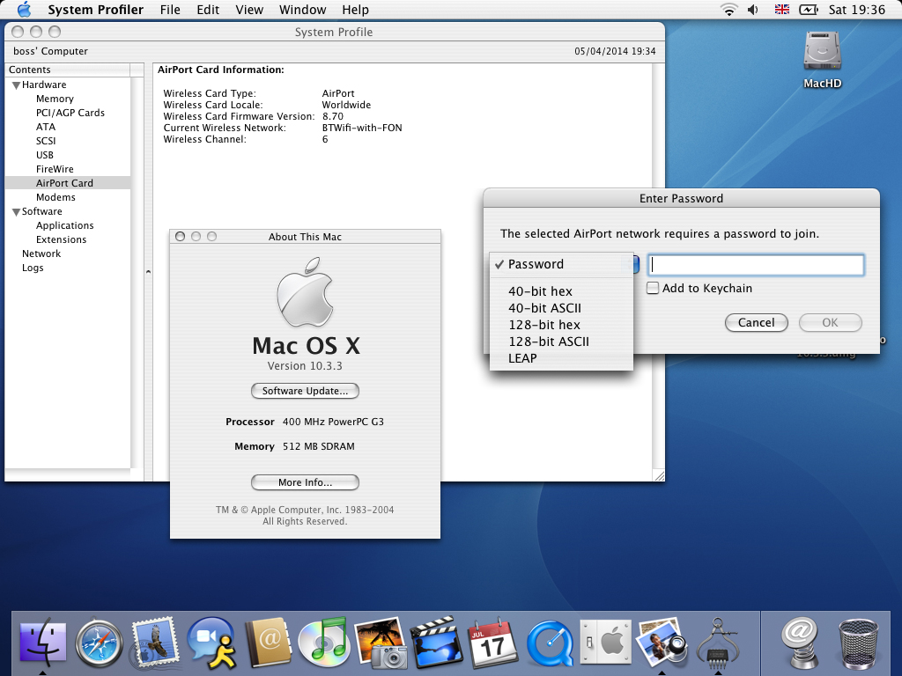Collapse the Software section triangle
902x676 pixels.
tap(16, 211)
